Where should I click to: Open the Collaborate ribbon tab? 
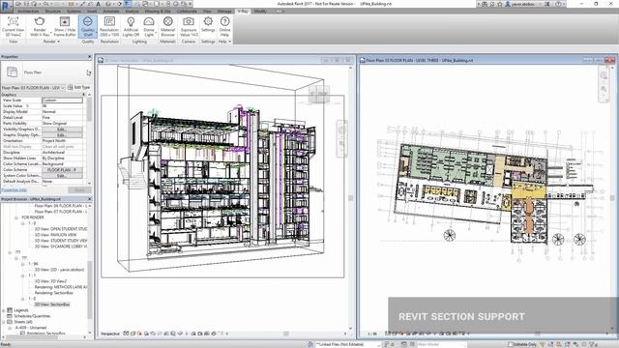(187, 11)
